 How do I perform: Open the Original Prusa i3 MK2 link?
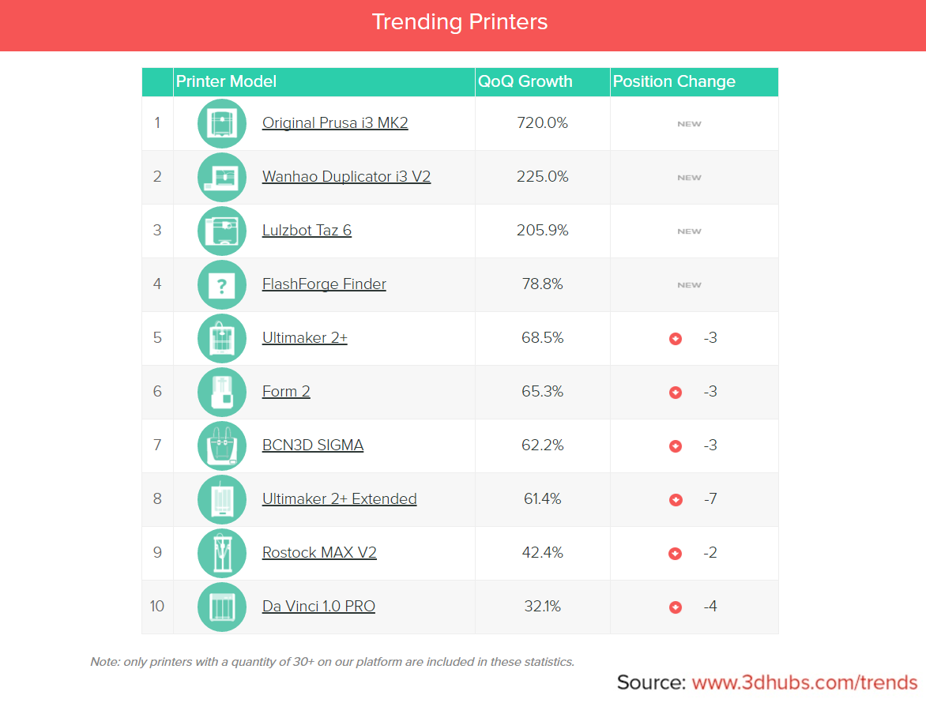tap(335, 123)
